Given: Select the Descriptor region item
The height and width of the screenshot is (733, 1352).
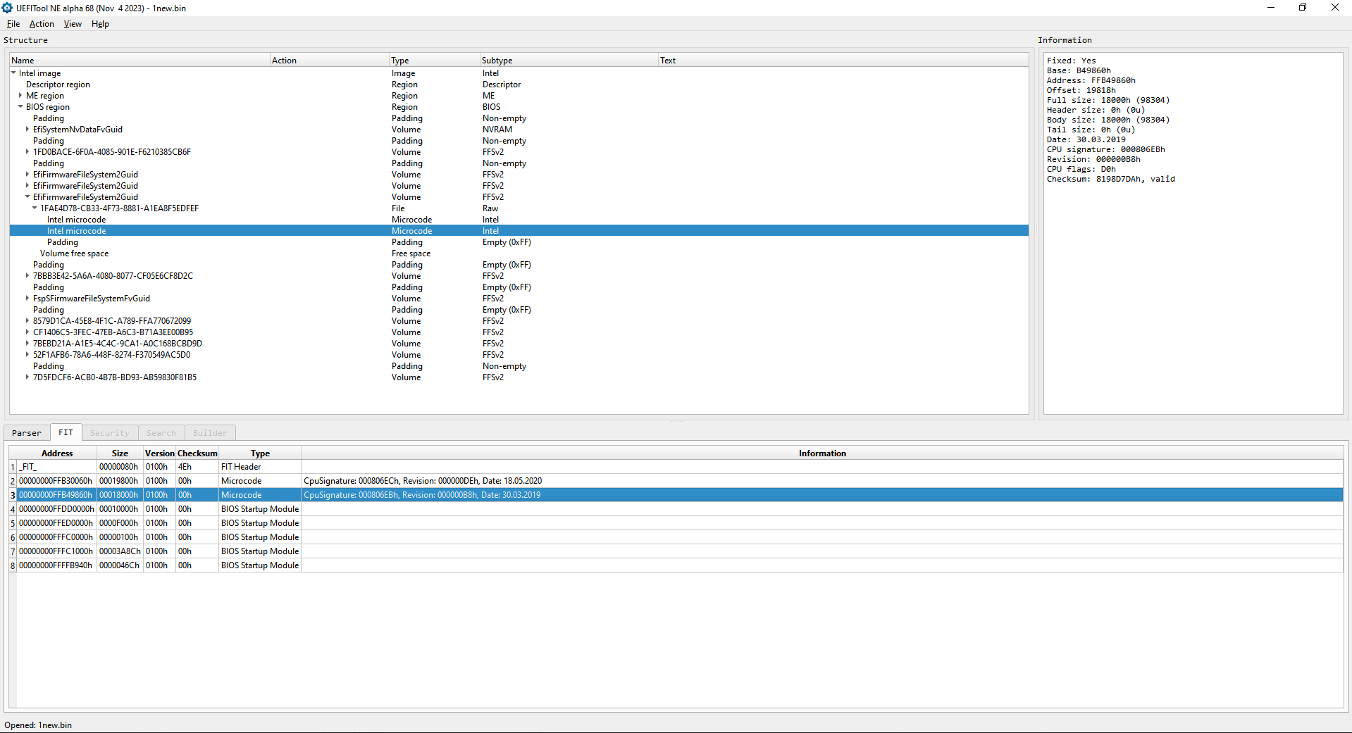Looking at the screenshot, I should point(58,84).
